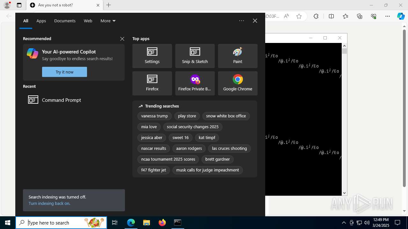The width and height of the screenshot is (408, 229).
Task: Click console window scrollbar up arrow
Action: click(344, 45)
